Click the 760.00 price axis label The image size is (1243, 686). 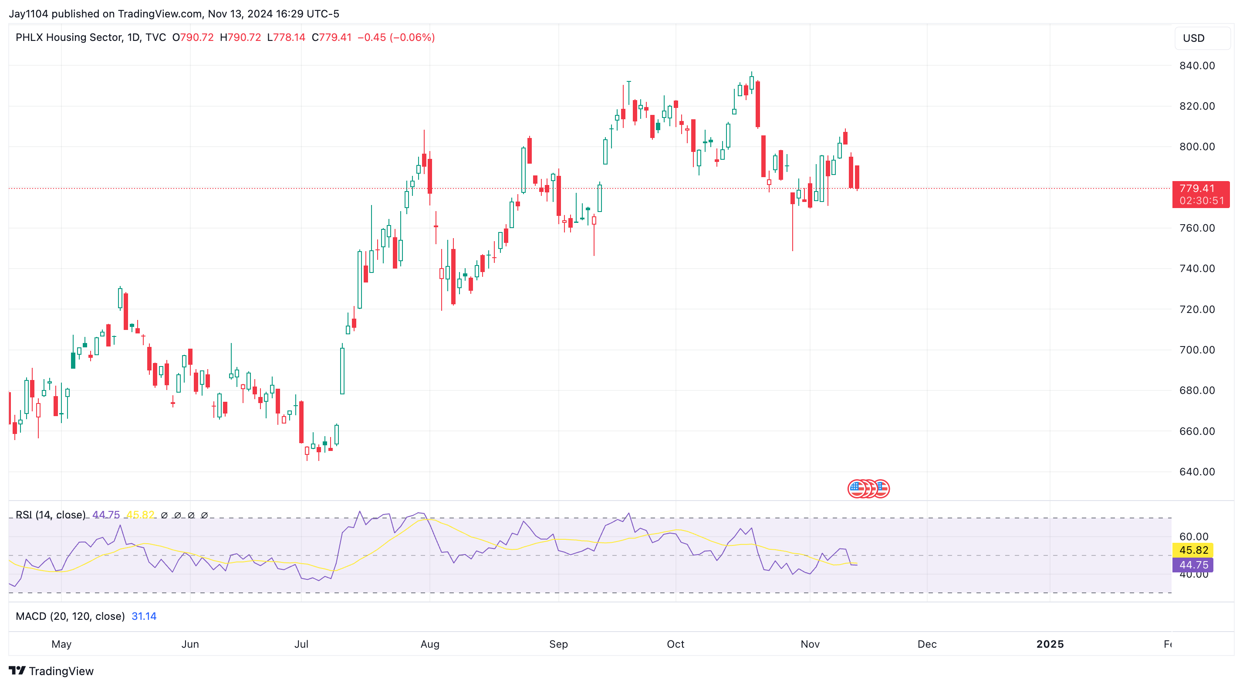(x=1197, y=228)
